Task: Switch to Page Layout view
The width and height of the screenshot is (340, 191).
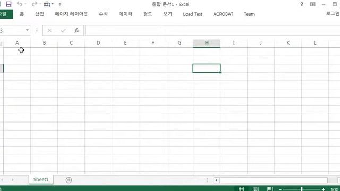Action: pyautogui.click(x=256, y=189)
